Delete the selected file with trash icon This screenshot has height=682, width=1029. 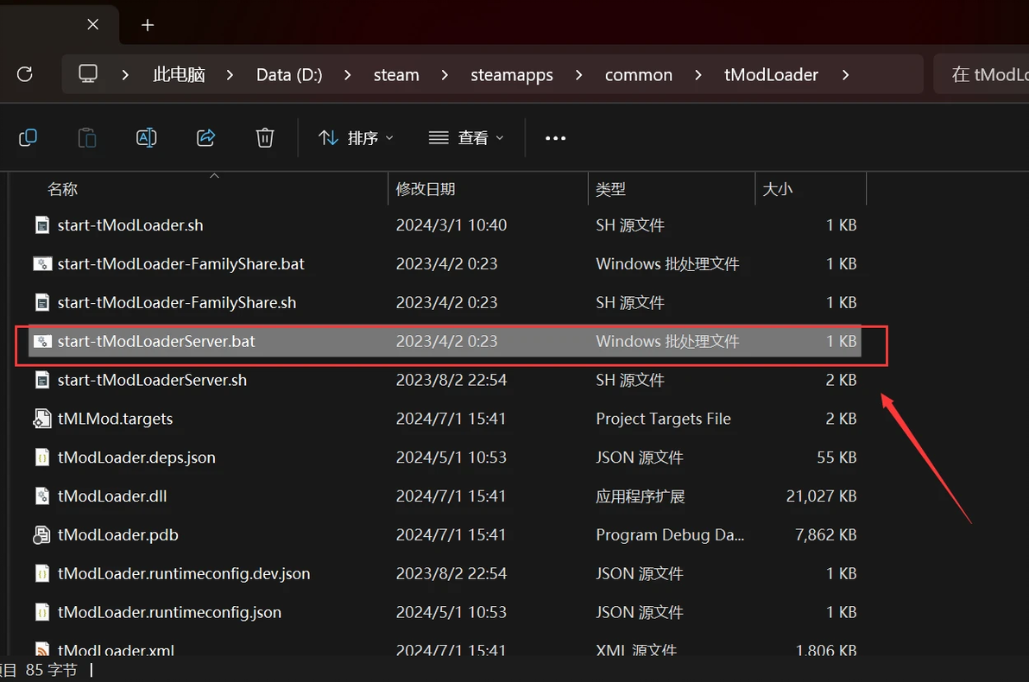pos(265,138)
